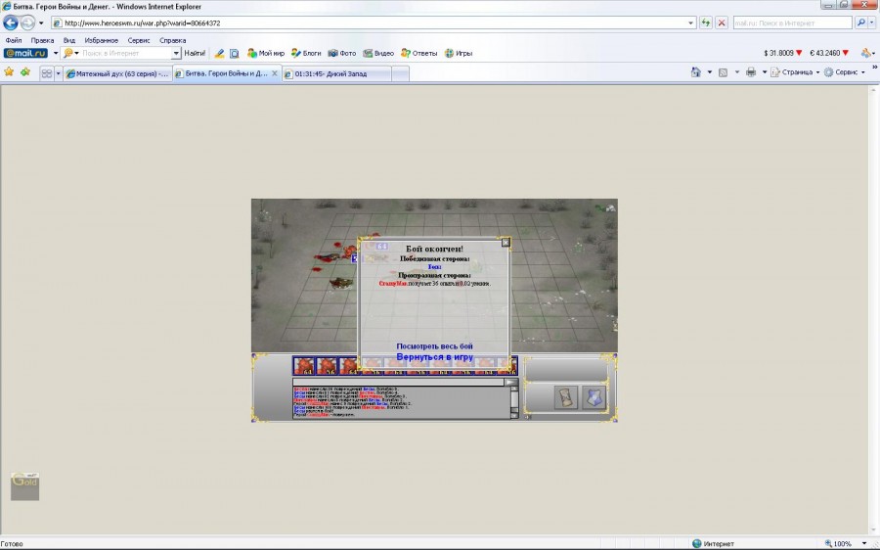Click the search-type icon in mail.ru toolbar field

(67, 53)
